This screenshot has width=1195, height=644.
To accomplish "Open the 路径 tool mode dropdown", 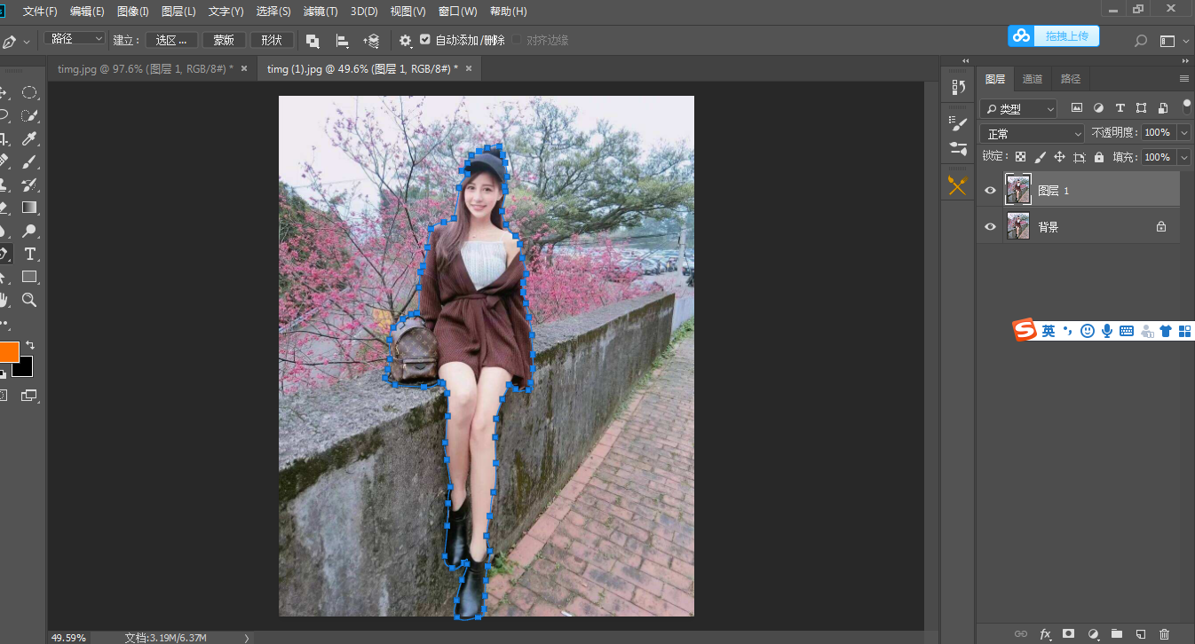I will 75,39.
